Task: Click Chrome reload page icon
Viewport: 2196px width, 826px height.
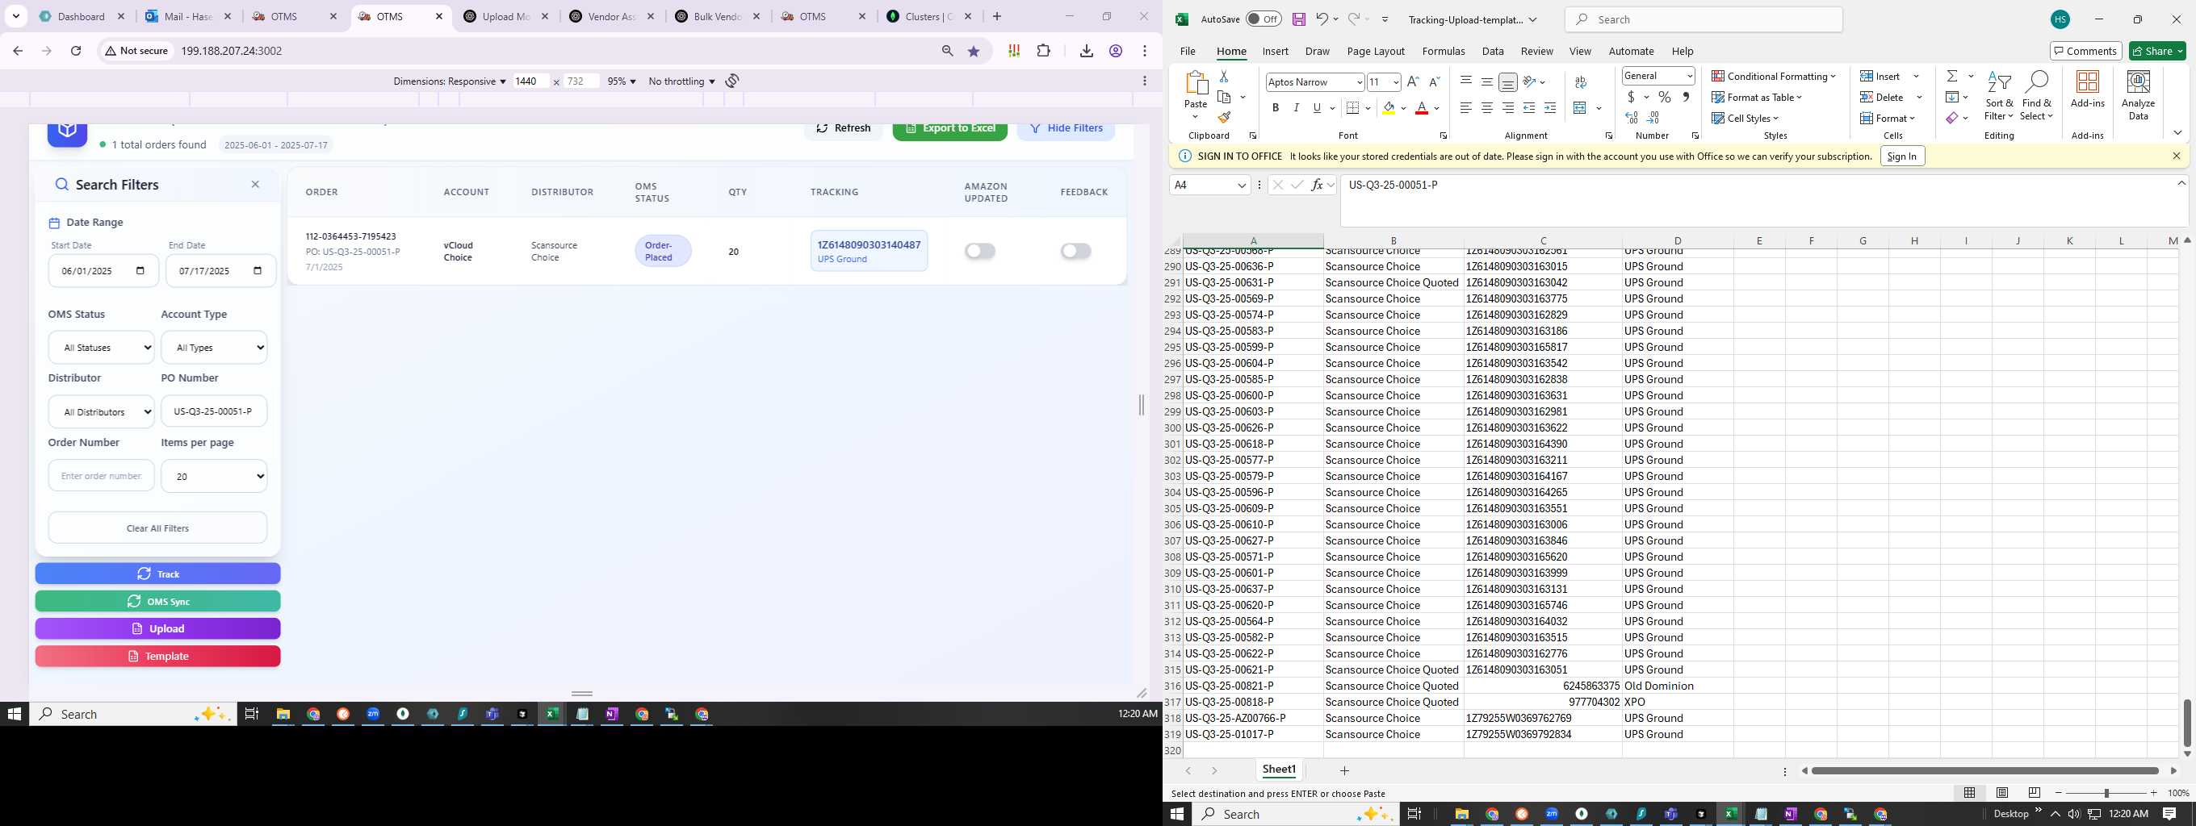Action: 76,51
